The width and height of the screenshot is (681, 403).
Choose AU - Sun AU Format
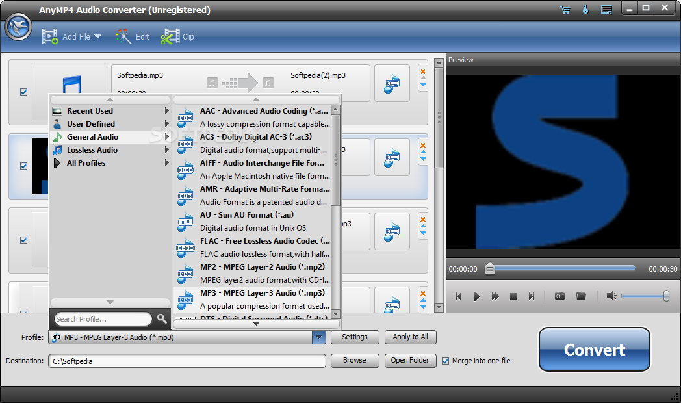[252, 222]
